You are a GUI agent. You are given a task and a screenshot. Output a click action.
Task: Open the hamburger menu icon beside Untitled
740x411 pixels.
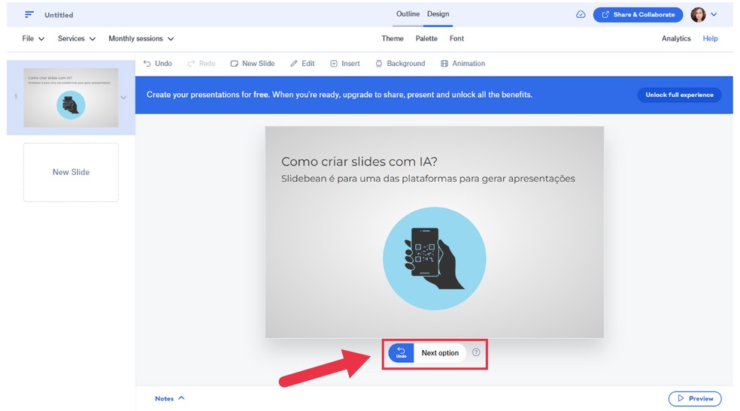point(29,14)
